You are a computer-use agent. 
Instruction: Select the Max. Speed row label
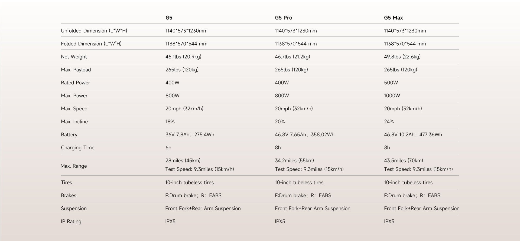pos(74,109)
